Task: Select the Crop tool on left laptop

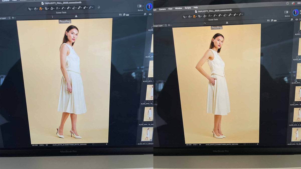Action: (x=46, y=9)
